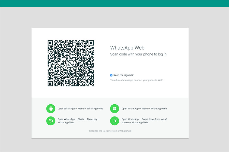
Task: Click the 'Keep me signed in' label
Action: [x=124, y=75]
